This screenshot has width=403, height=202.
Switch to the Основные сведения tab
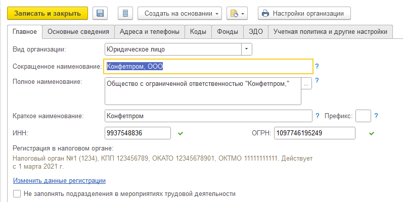click(78, 32)
